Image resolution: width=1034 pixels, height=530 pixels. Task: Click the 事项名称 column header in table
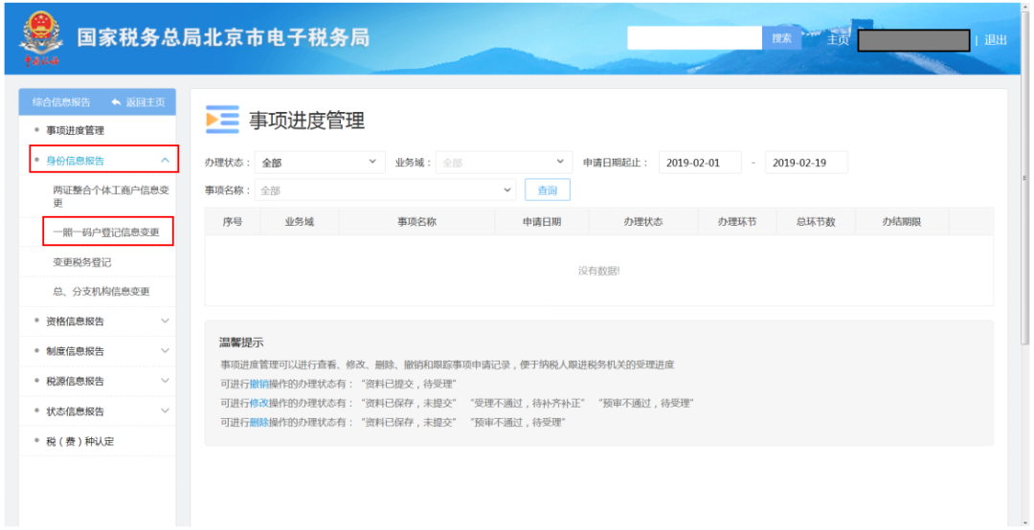pyautogui.click(x=416, y=222)
